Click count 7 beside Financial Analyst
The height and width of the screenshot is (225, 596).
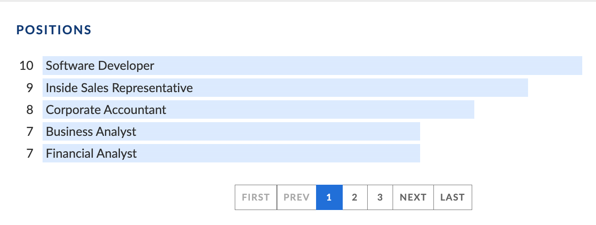(x=30, y=153)
